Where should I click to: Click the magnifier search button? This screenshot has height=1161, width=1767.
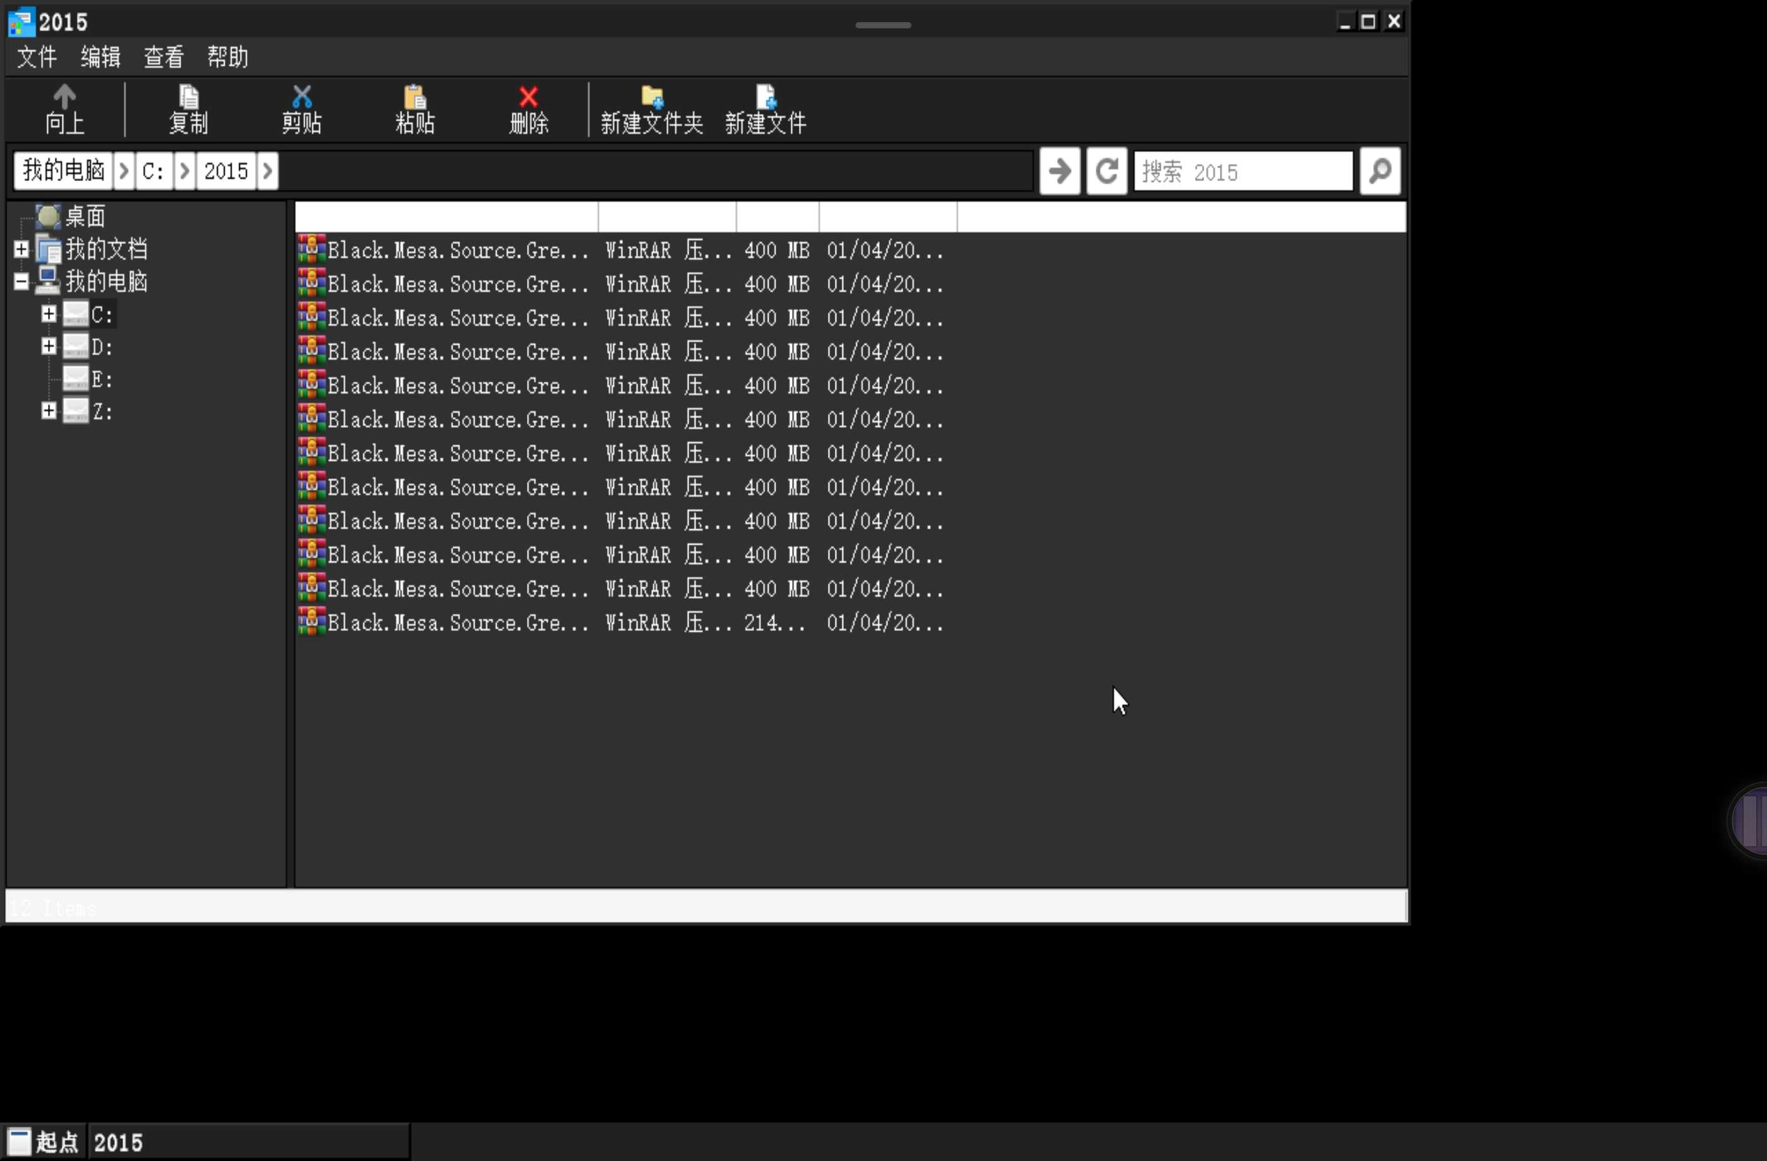pyautogui.click(x=1380, y=172)
